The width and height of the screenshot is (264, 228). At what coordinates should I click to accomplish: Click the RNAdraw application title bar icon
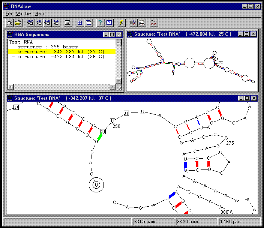click(7, 6)
